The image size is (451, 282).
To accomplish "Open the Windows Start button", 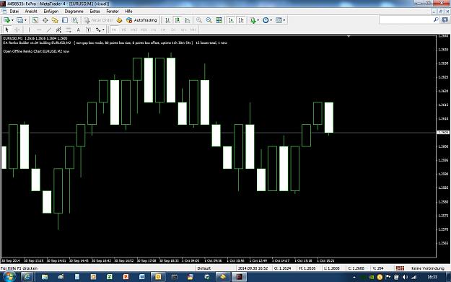I will click(x=9, y=277).
